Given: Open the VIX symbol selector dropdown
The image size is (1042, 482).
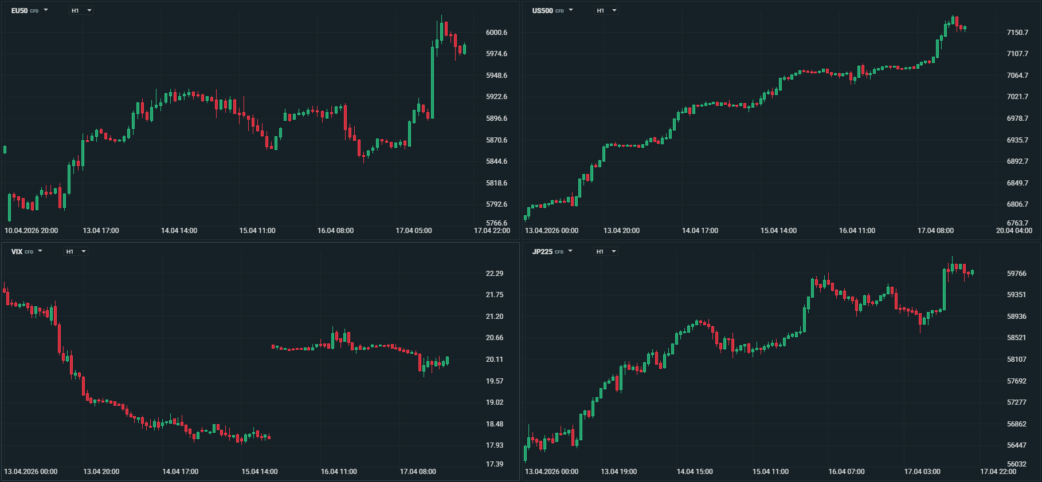Looking at the screenshot, I should pos(26,251).
